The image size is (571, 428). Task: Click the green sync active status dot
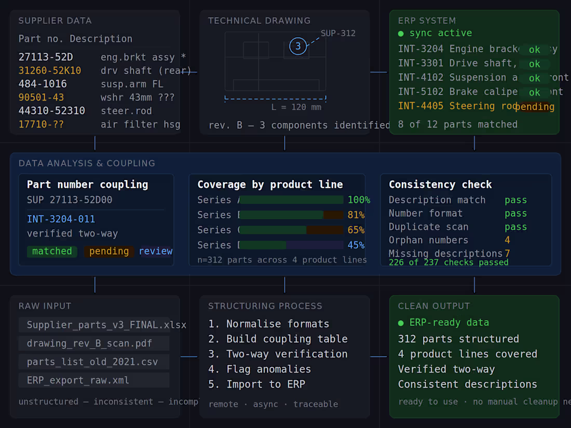click(401, 34)
